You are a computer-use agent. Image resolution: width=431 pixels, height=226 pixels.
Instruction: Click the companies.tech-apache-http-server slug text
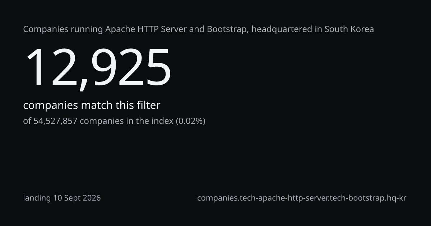(x=302, y=198)
